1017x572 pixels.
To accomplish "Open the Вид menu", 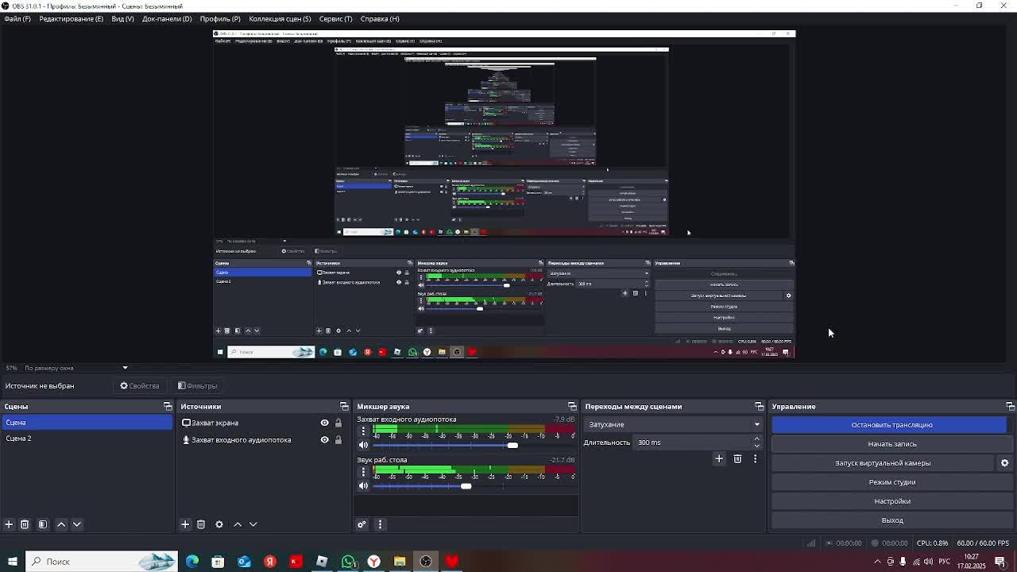I will pos(122,18).
